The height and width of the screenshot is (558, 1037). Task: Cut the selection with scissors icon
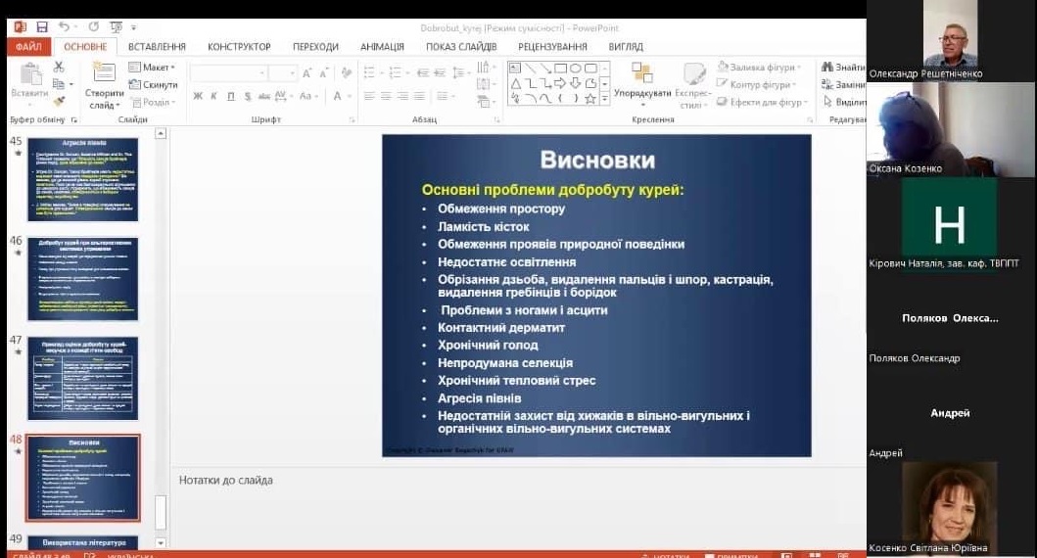click(59, 67)
